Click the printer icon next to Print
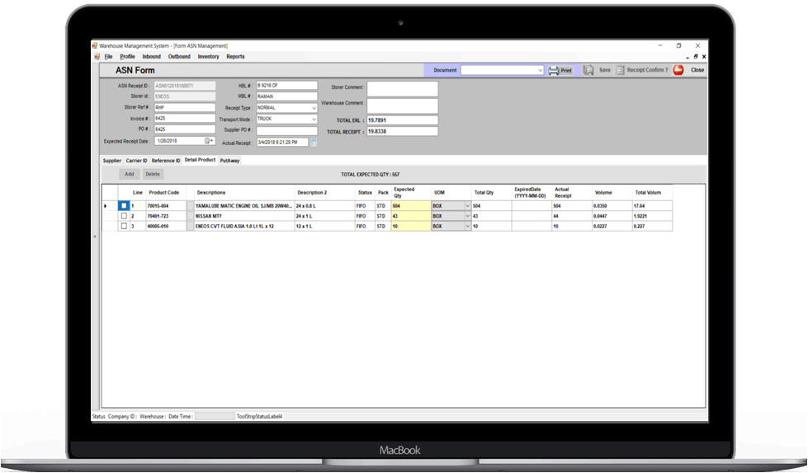The height and width of the screenshot is (473, 808). [x=554, y=71]
